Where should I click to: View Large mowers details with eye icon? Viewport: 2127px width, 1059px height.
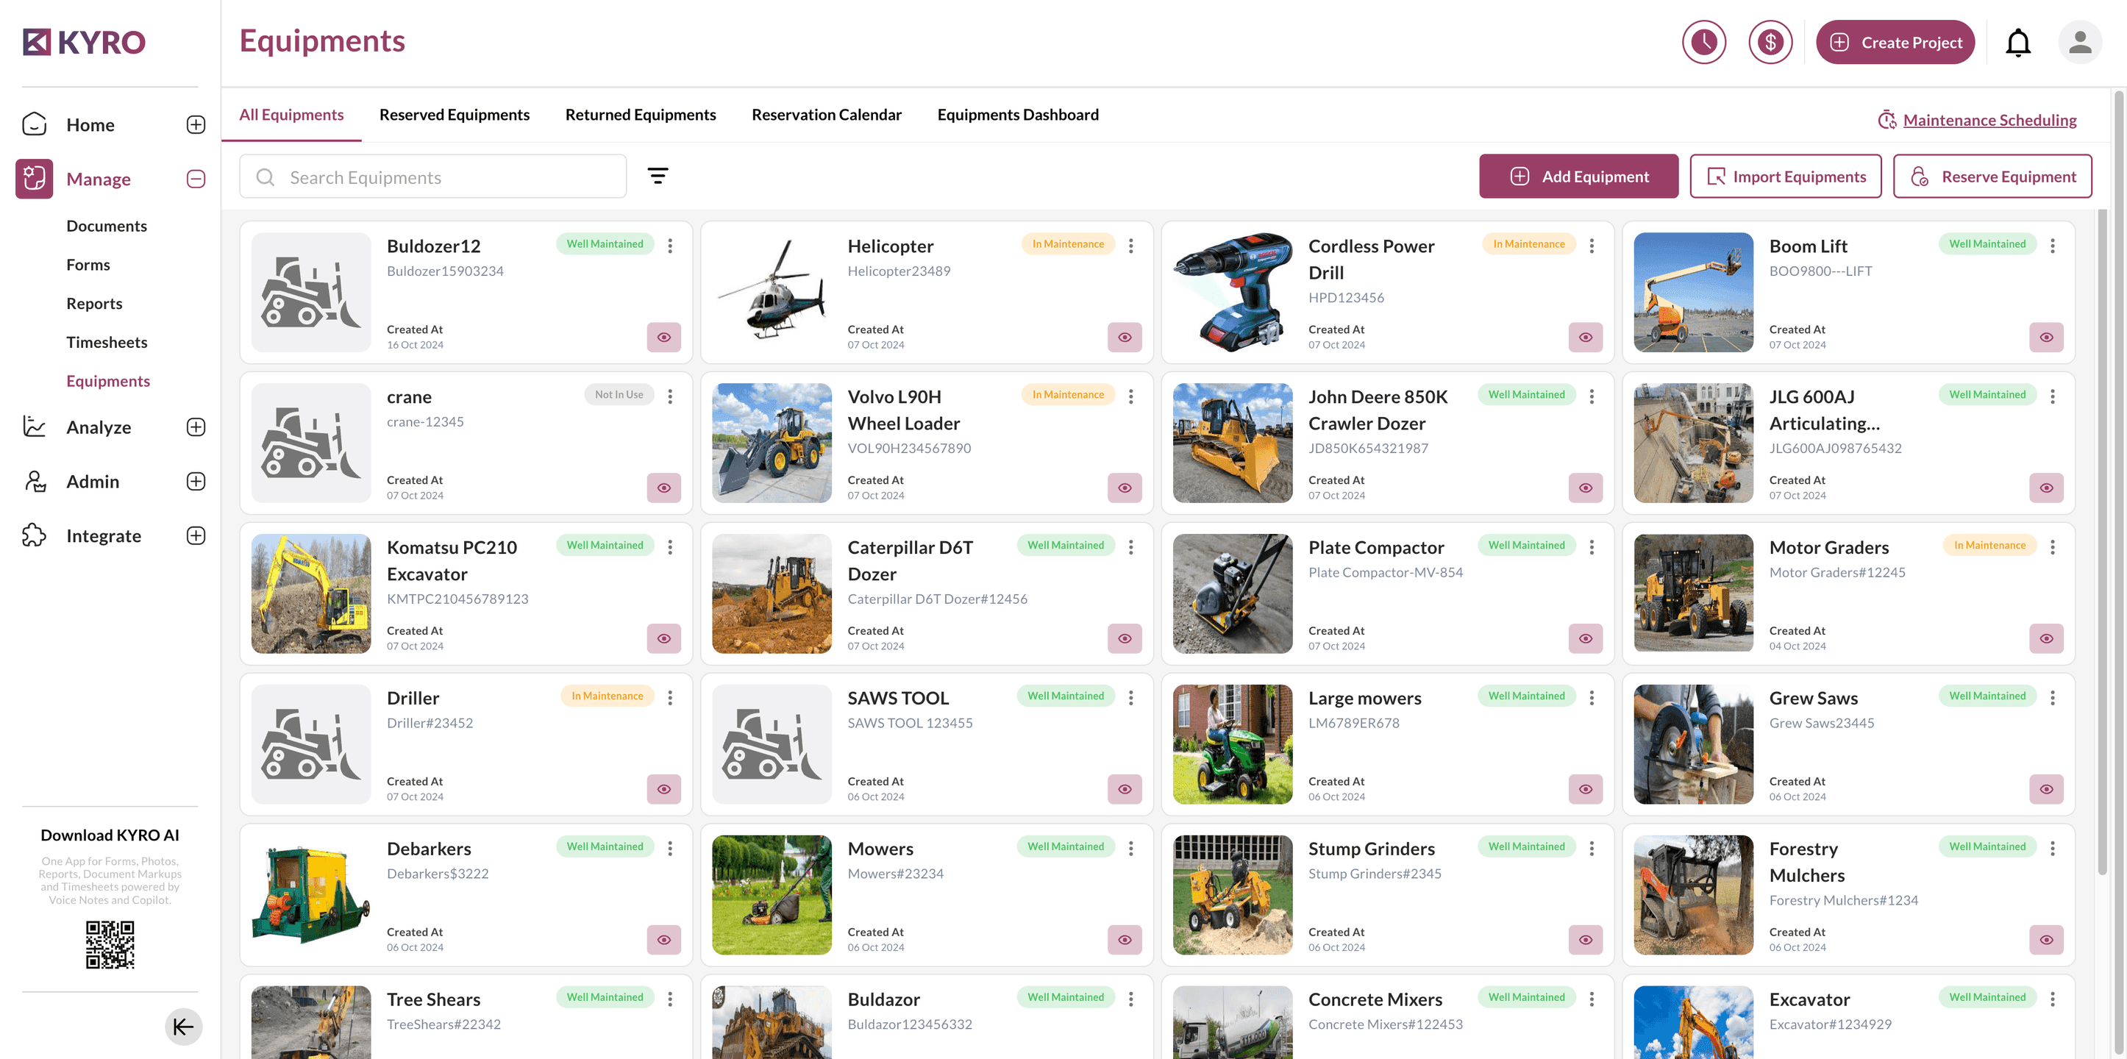tap(1586, 789)
